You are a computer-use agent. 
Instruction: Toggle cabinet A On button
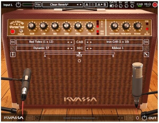(x=13, y=42)
